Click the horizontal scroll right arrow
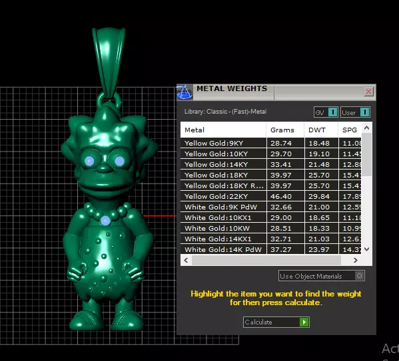Screen dimensions: 399x361 pyautogui.click(x=356, y=260)
